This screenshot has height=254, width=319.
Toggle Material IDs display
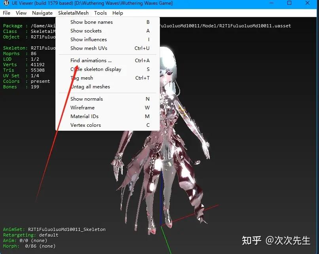pos(84,116)
